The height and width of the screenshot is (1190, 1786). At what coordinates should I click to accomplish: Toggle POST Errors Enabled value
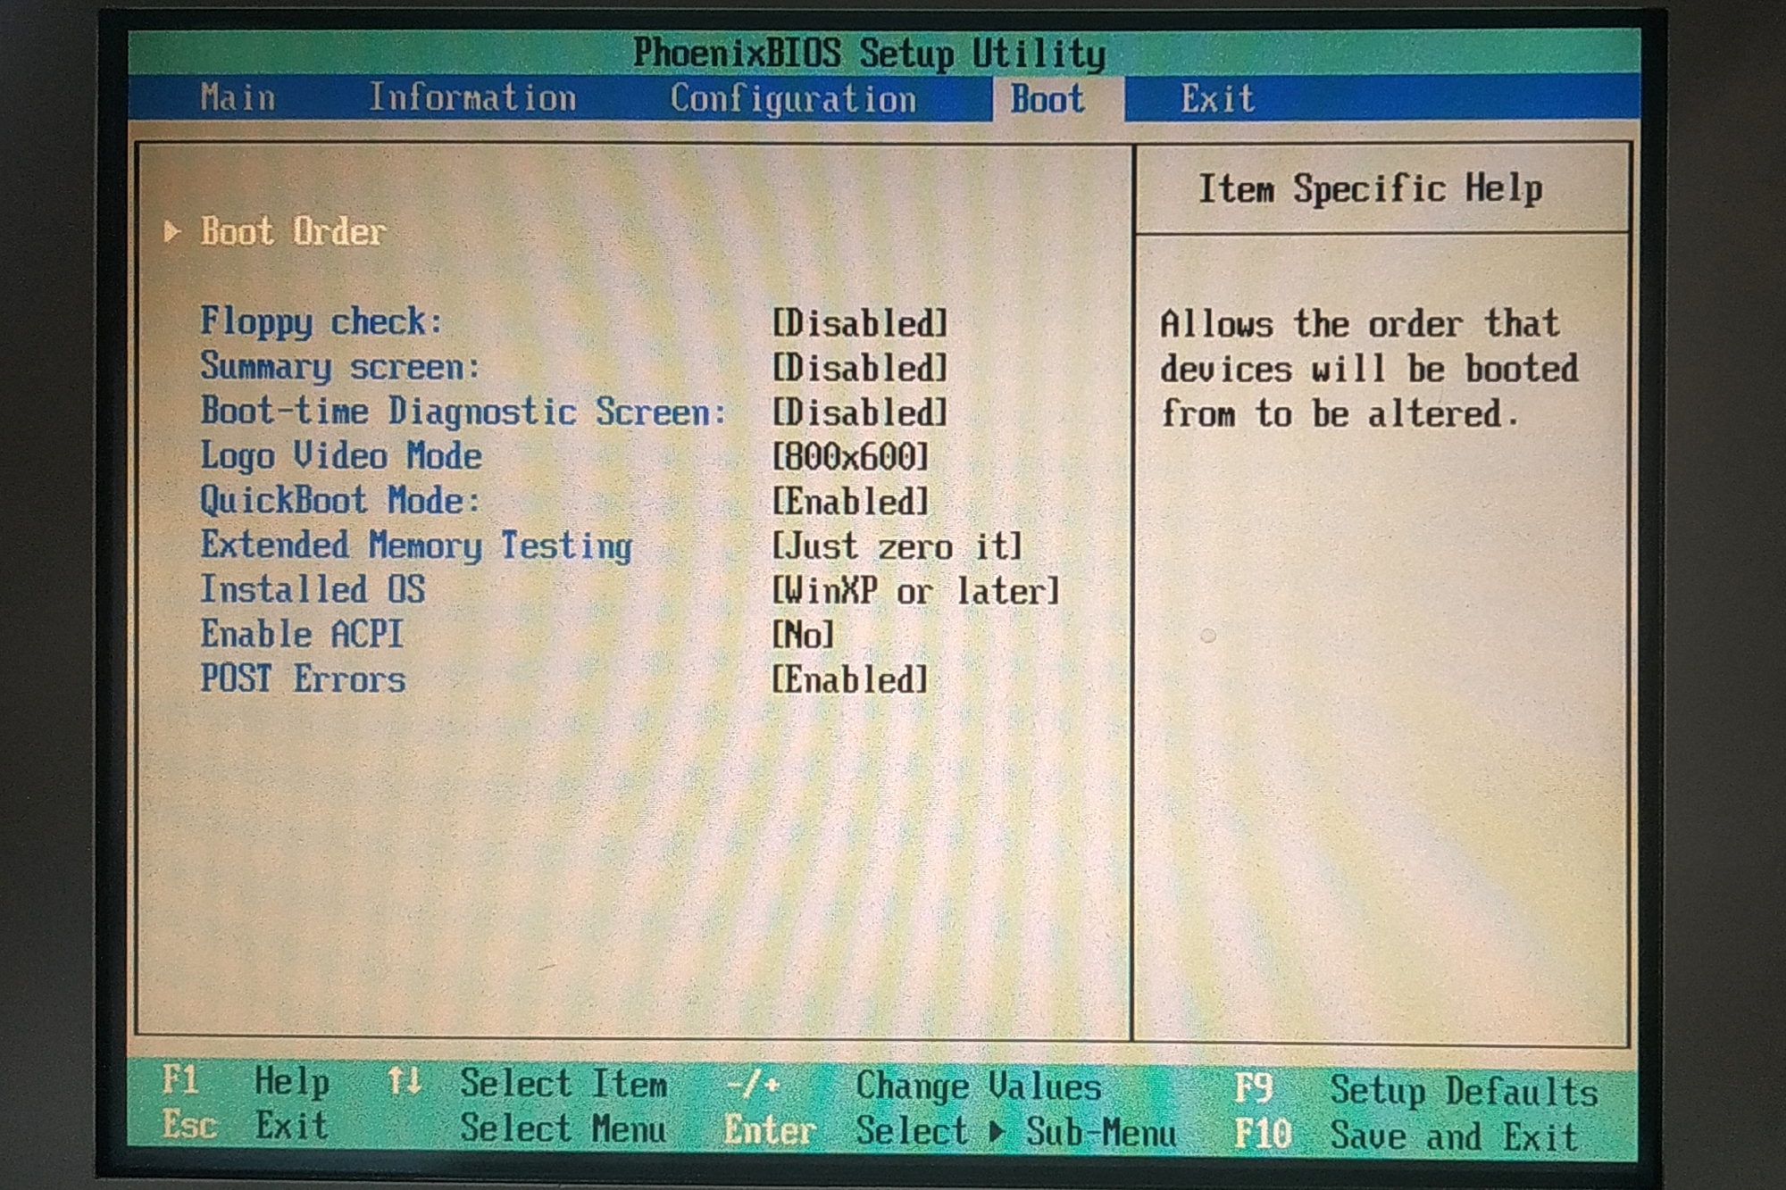(850, 680)
